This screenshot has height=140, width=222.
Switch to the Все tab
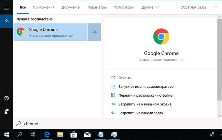pyautogui.click(x=23, y=8)
